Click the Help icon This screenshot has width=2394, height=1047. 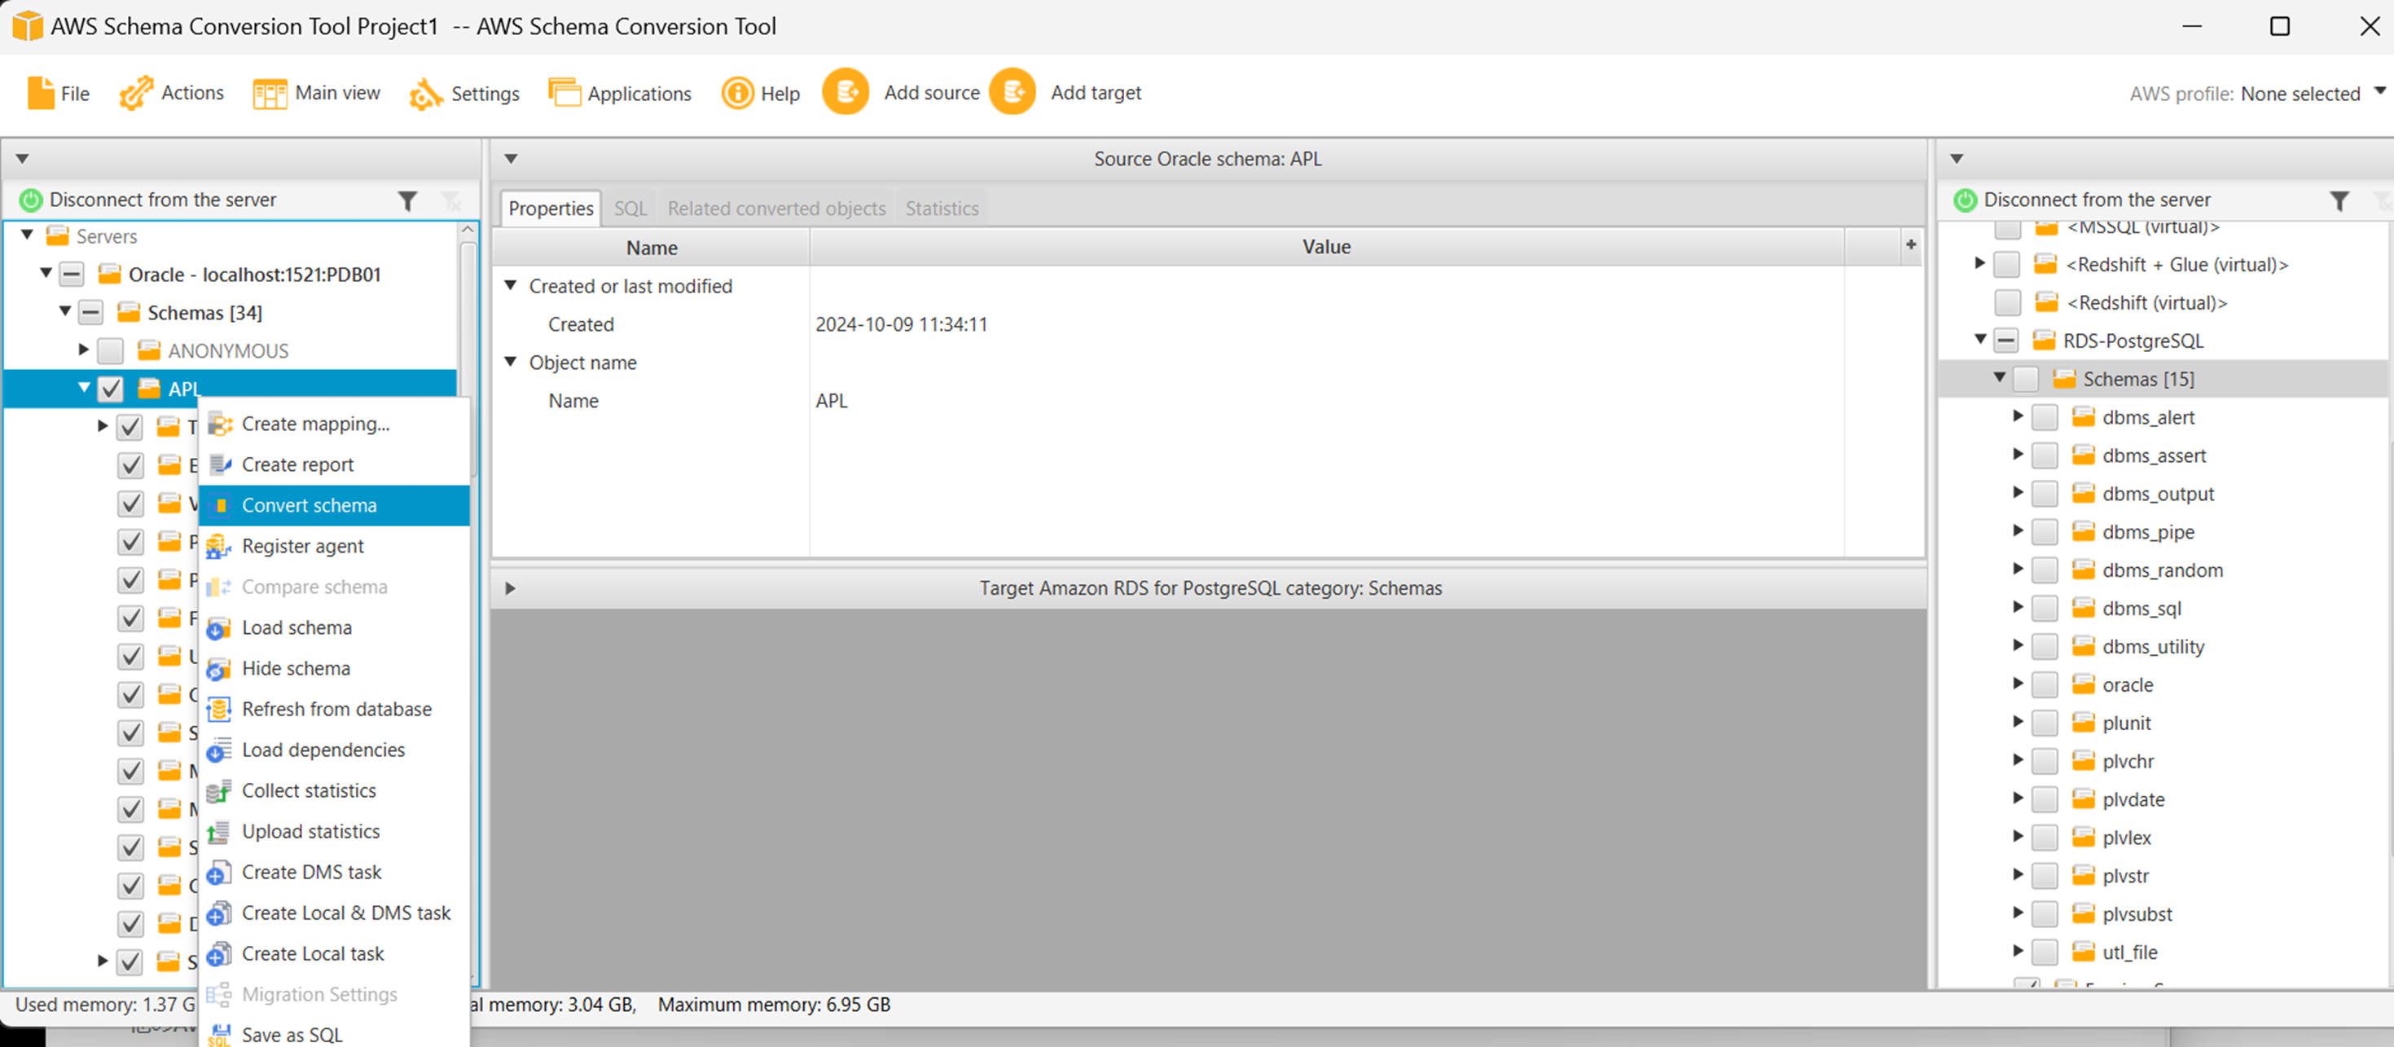pyautogui.click(x=737, y=93)
